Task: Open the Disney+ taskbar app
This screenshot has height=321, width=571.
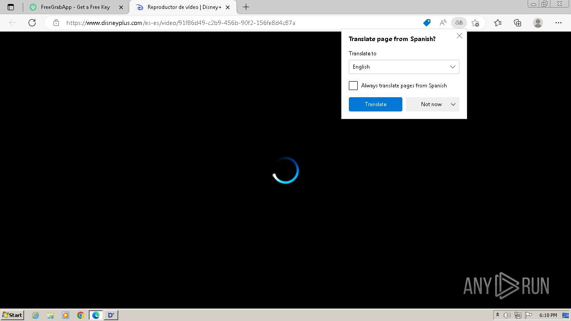Action: [x=111, y=315]
